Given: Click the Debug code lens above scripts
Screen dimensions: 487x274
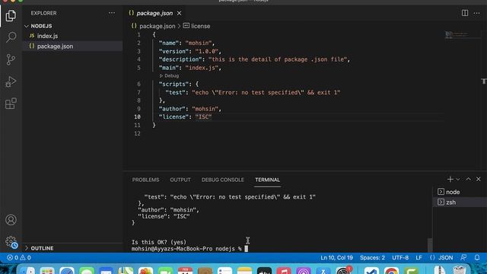Looking at the screenshot, I should coord(169,76).
